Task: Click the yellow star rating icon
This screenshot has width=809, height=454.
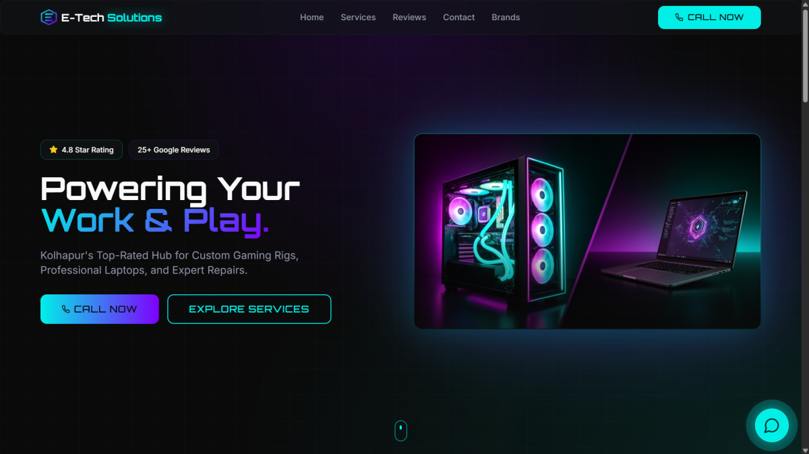Action: pos(53,150)
